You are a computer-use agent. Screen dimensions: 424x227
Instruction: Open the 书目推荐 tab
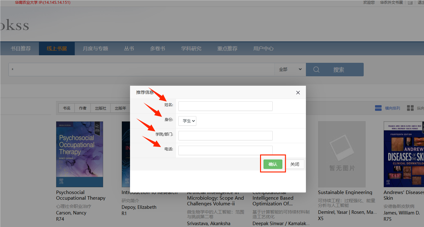21,49
